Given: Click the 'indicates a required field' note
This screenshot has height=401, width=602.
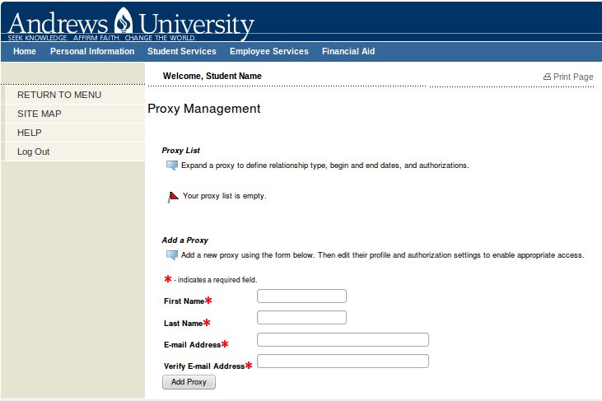Looking at the screenshot, I should click(217, 280).
